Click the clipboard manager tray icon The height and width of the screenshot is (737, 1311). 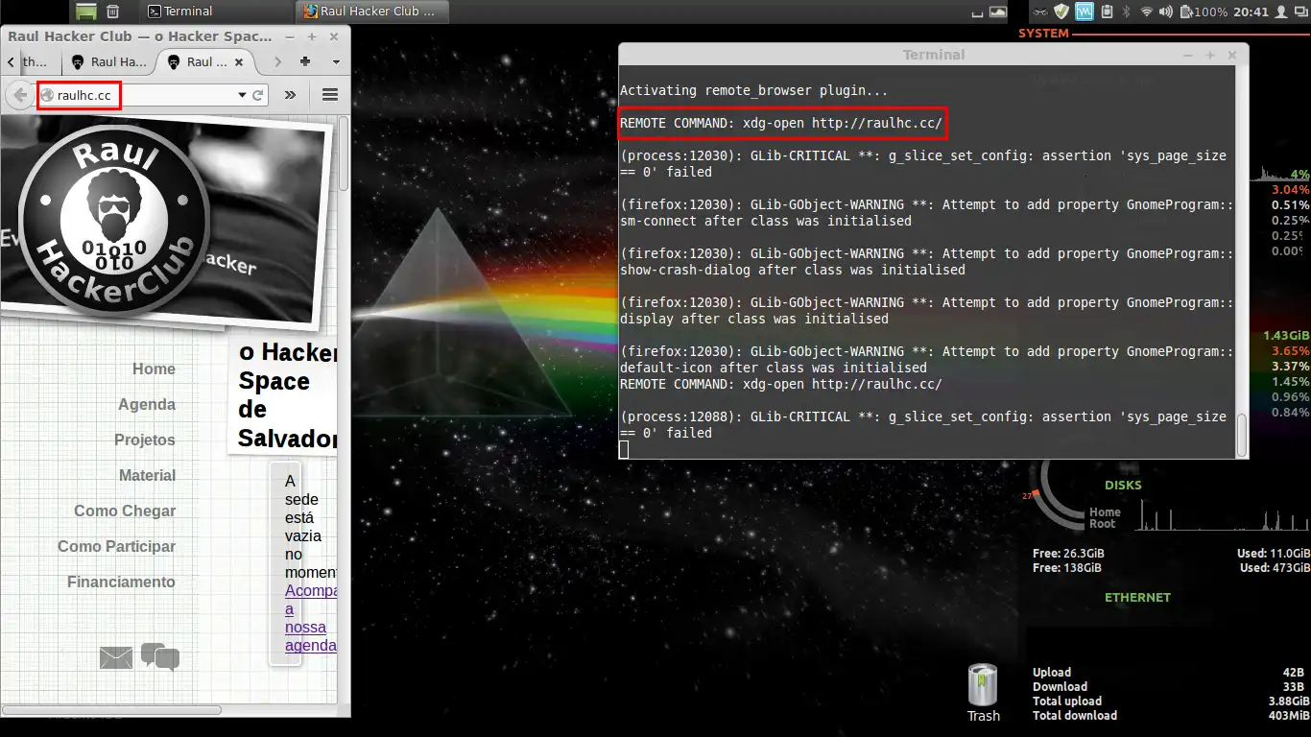coord(1107,12)
